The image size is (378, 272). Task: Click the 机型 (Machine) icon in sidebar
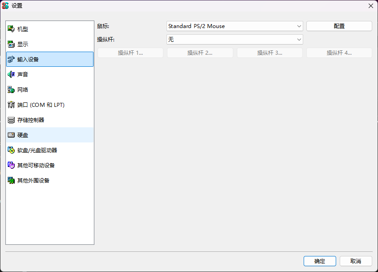click(11, 29)
